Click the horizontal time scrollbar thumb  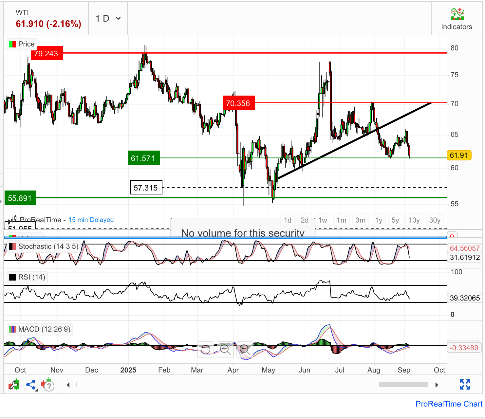[403, 384]
